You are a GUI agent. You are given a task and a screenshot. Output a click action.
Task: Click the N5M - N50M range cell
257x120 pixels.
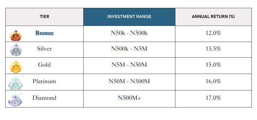click(x=129, y=65)
